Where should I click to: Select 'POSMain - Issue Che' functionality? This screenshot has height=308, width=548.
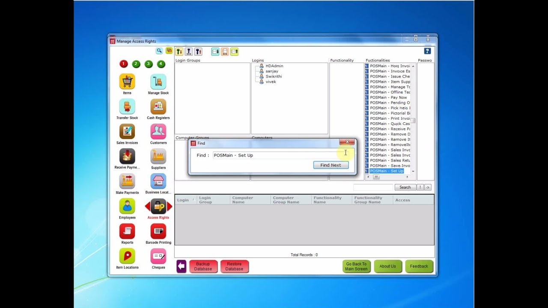390,77
